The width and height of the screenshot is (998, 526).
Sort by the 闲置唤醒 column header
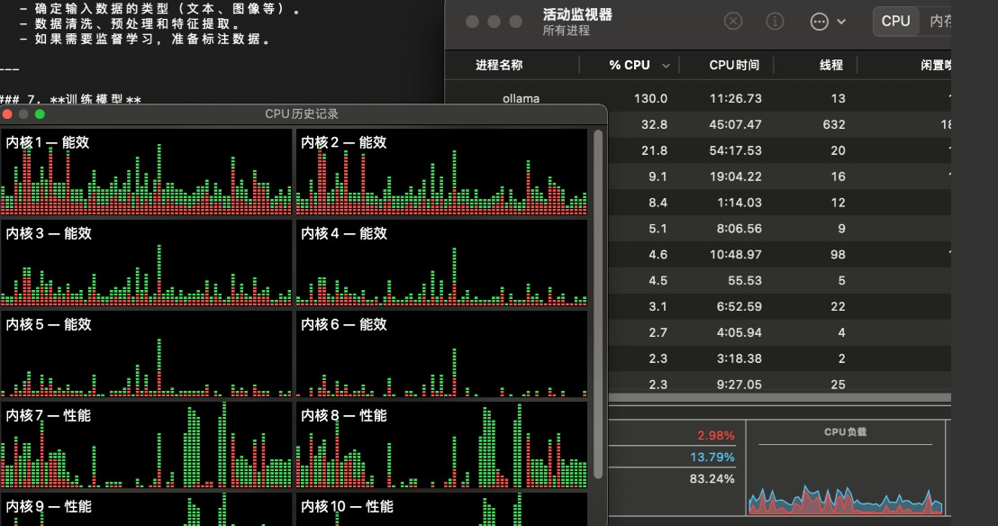[x=936, y=65]
